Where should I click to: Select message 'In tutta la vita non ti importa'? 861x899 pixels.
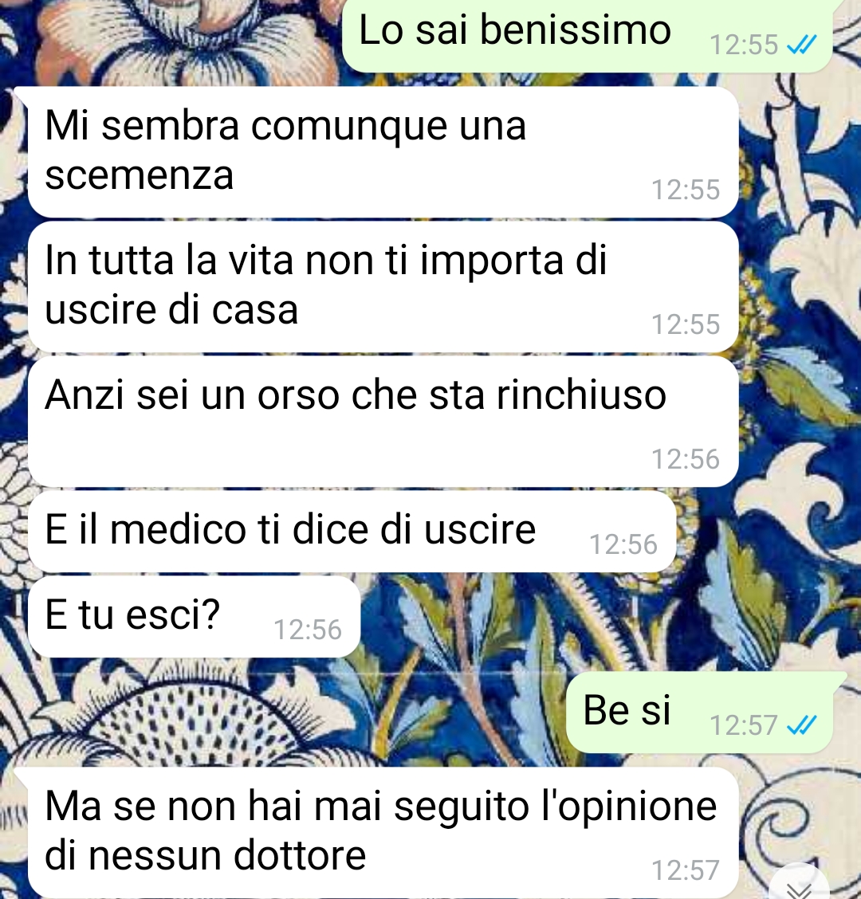coord(383,287)
